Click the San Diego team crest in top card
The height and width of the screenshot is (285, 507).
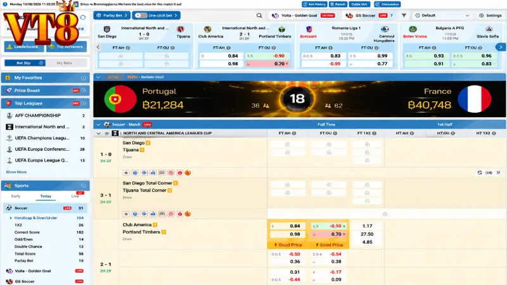(x=107, y=29)
